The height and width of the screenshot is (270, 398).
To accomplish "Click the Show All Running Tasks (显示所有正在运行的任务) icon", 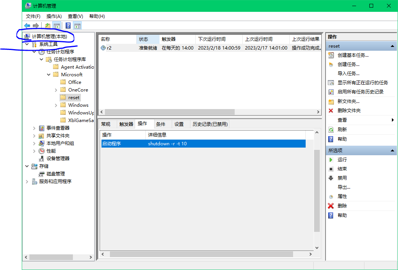I will (331, 83).
